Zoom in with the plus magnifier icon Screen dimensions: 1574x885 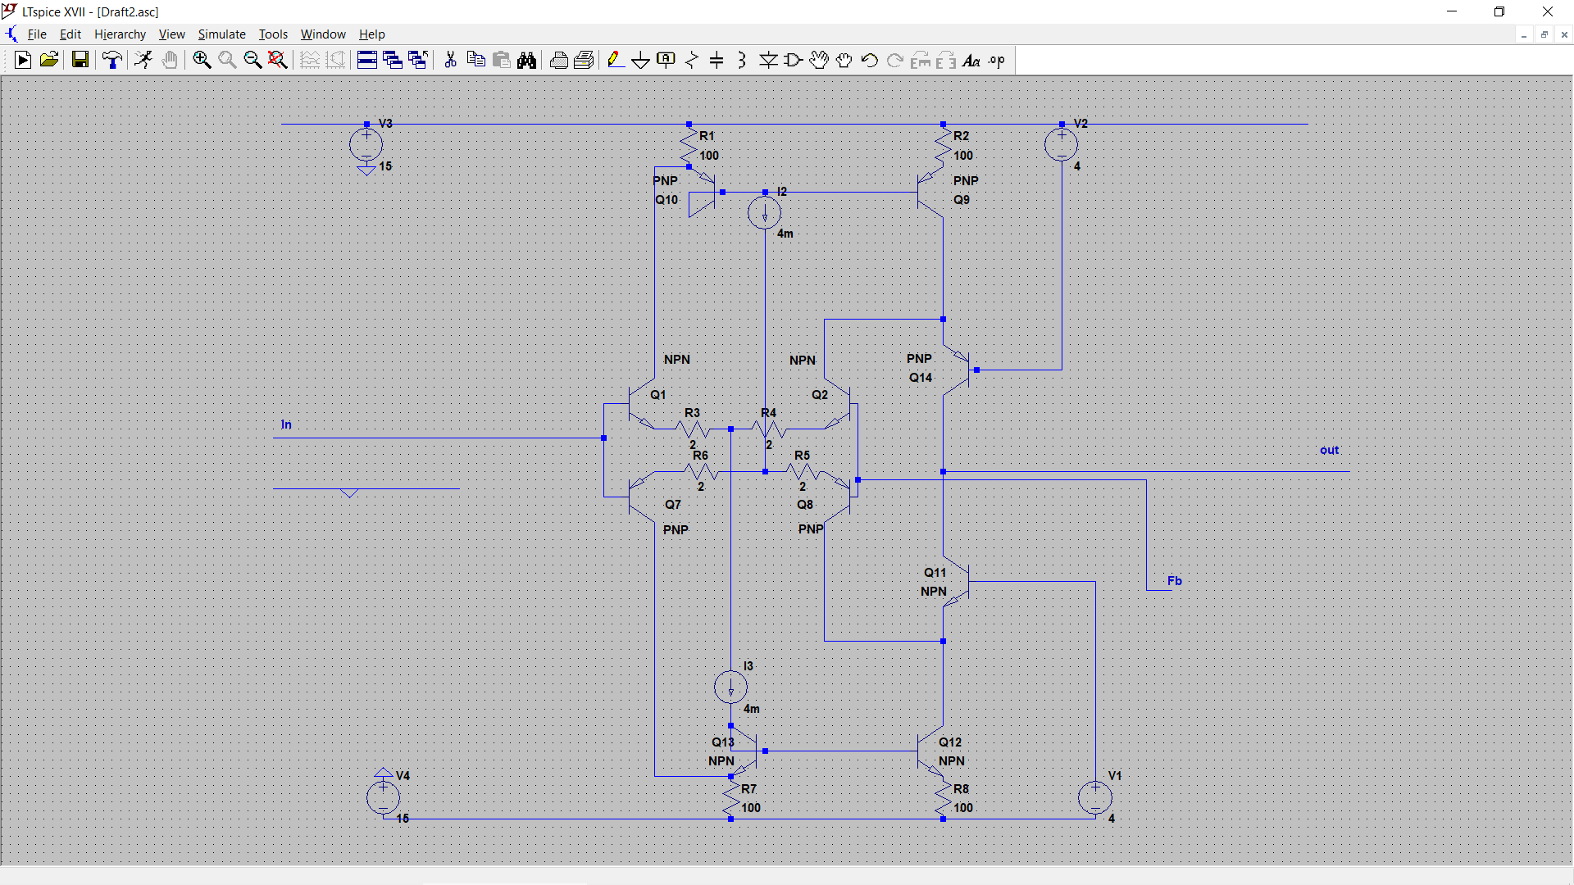(202, 60)
